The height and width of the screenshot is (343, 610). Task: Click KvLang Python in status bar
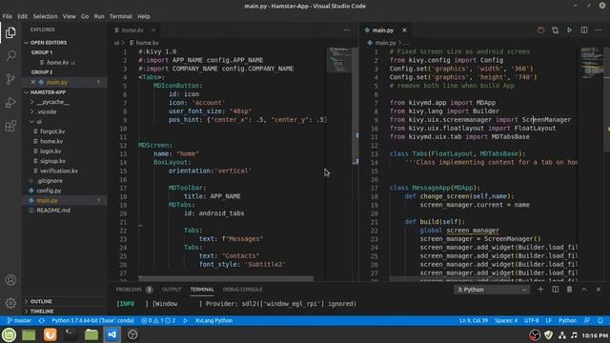click(x=213, y=320)
